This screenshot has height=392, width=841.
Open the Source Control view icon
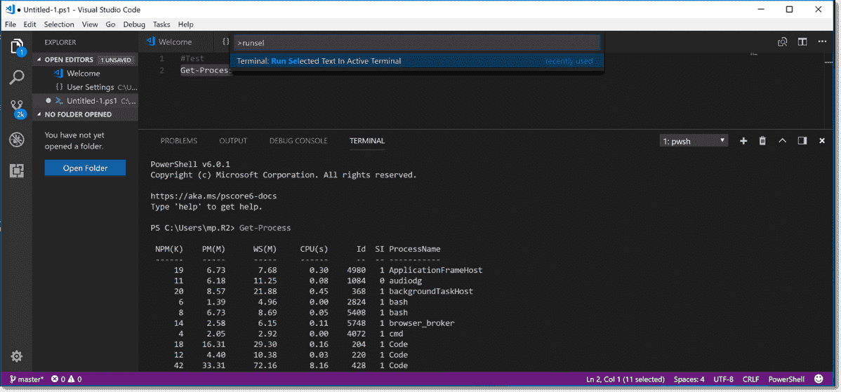point(17,110)
